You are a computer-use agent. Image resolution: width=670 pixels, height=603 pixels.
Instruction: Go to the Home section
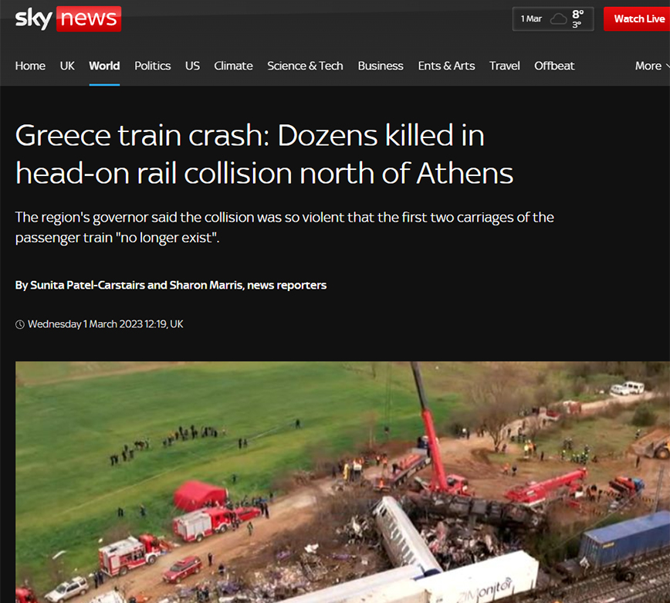tap(30, 66)
